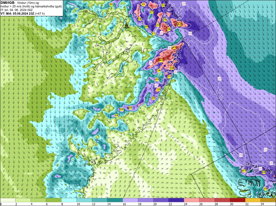Click the '(+47 h)' forecast offset text
The width and height of the screenshot is (276, 206).
(40, 14)
